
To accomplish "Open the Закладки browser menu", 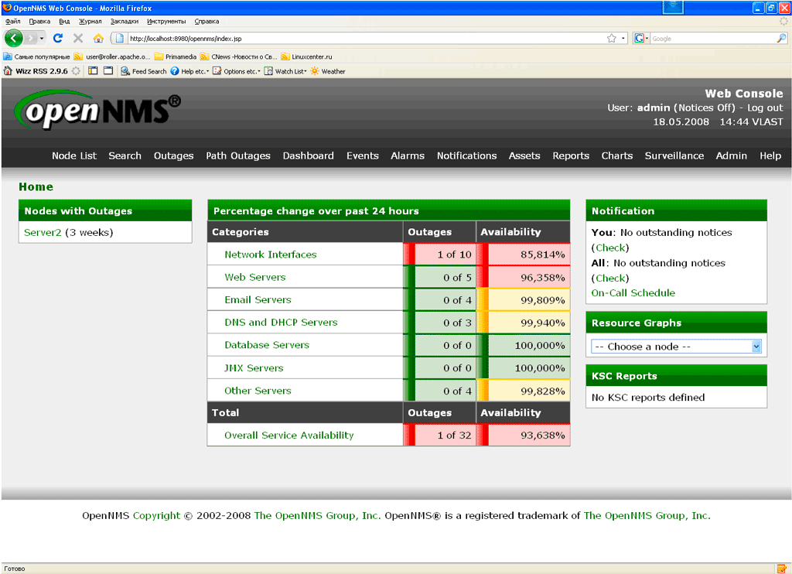I will click(x=124, y=22).
